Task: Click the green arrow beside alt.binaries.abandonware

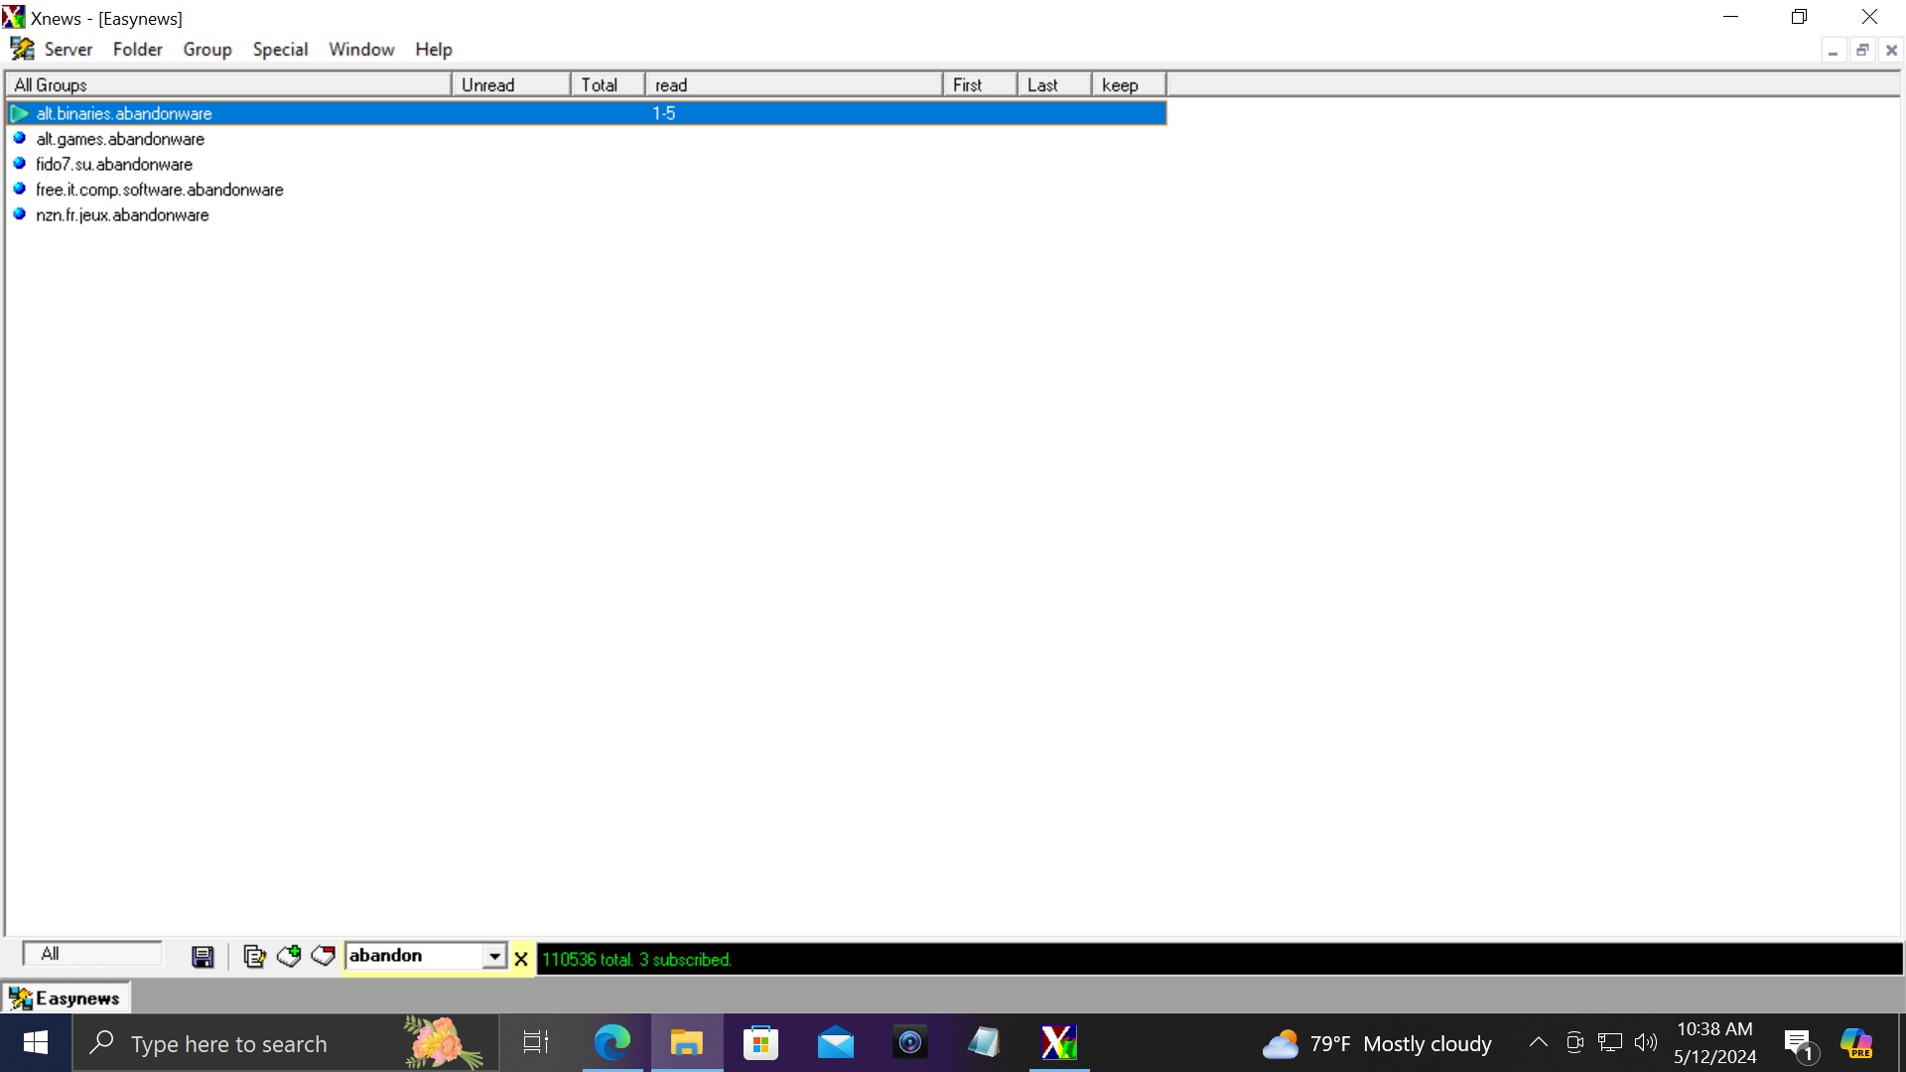Action: pos(19,114)
